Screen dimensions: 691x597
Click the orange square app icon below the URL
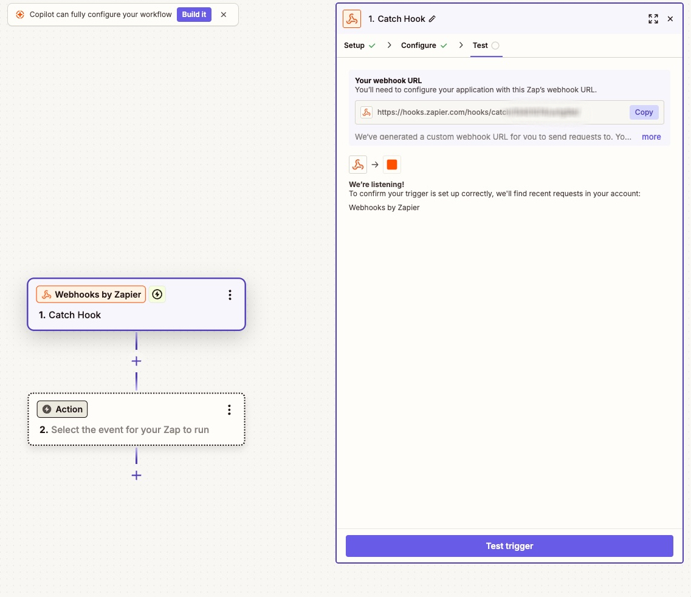pyautogui.click(x=391, y=164)
